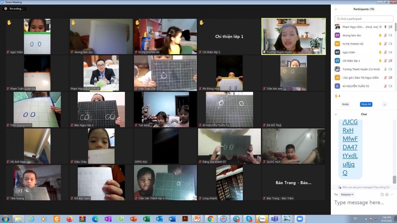Open Microsoft Teams from the taskbar
Image resolution: width=397 pixels, height=223 pixels.
click(x=274, y=219)
